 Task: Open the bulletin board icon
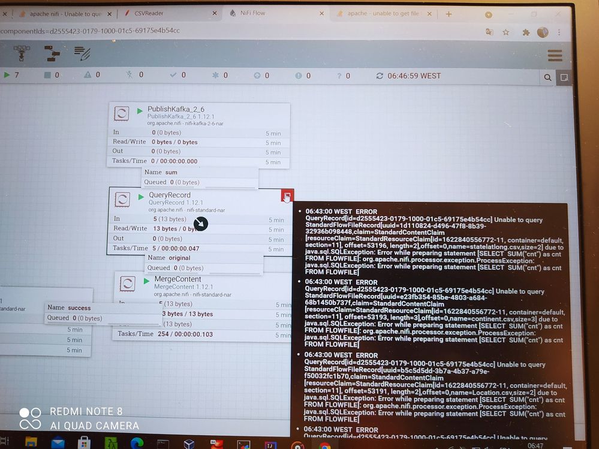point(564,77)
